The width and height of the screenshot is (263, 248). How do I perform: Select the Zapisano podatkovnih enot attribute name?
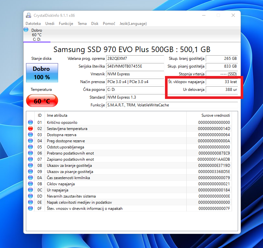tap(70, 159)
